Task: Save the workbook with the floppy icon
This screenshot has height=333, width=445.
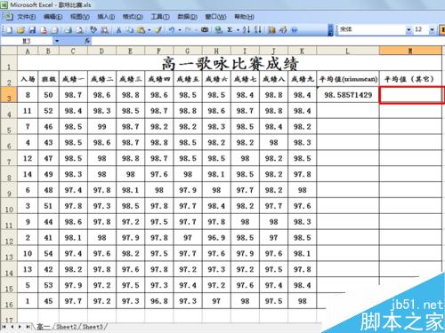Action: [x=32, y=30]
